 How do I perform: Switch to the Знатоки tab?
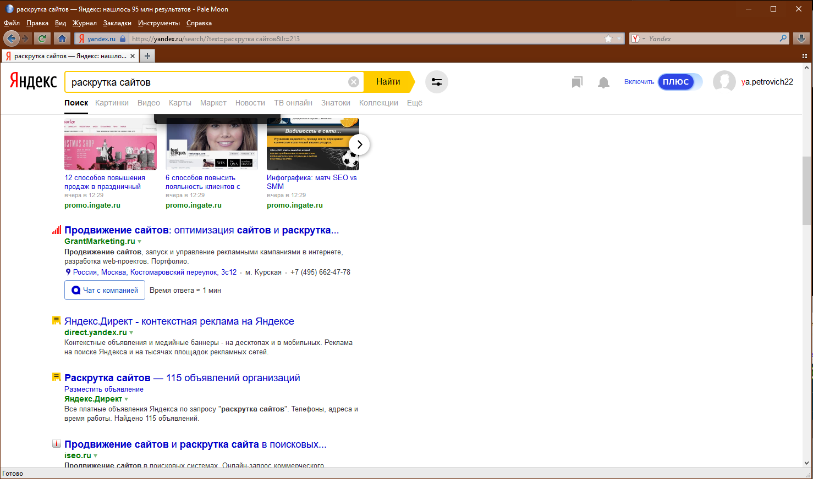(x=336, y=103)
